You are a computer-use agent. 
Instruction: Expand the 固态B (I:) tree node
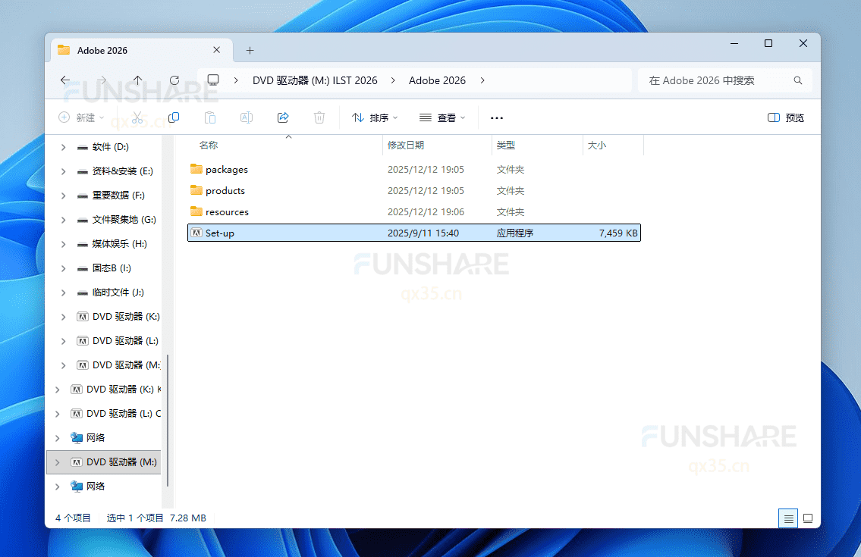coord(63,268)
